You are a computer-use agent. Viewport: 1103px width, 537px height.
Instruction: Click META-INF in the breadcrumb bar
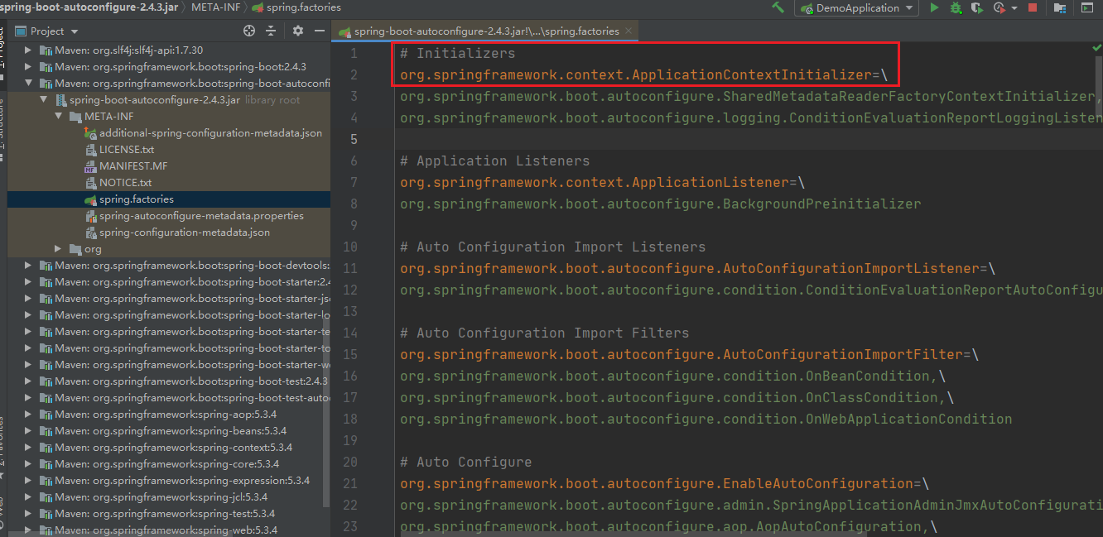[214, 7]
